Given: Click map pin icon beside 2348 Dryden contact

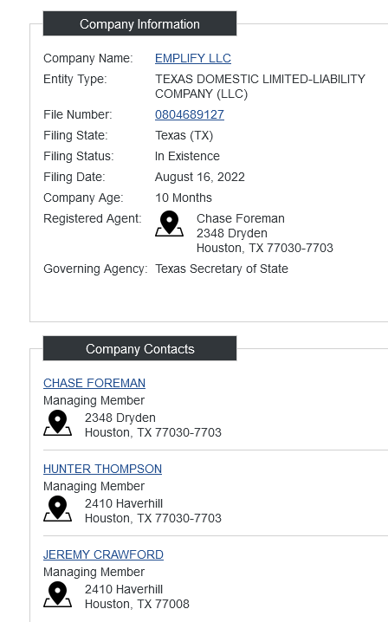Looking at the screenshot, I should [x=57, y=423].
